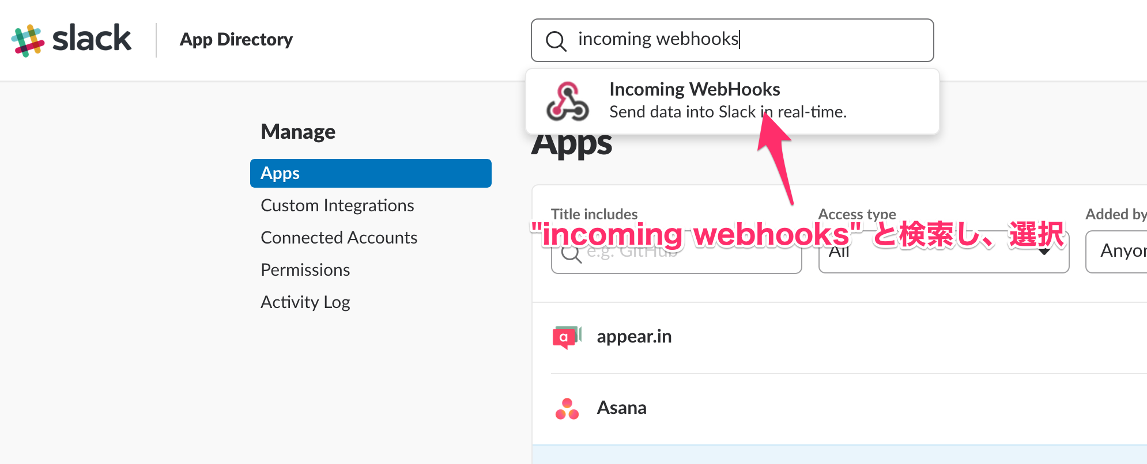Click the search magnifier icon in top bar

click(x=556, y=41)
